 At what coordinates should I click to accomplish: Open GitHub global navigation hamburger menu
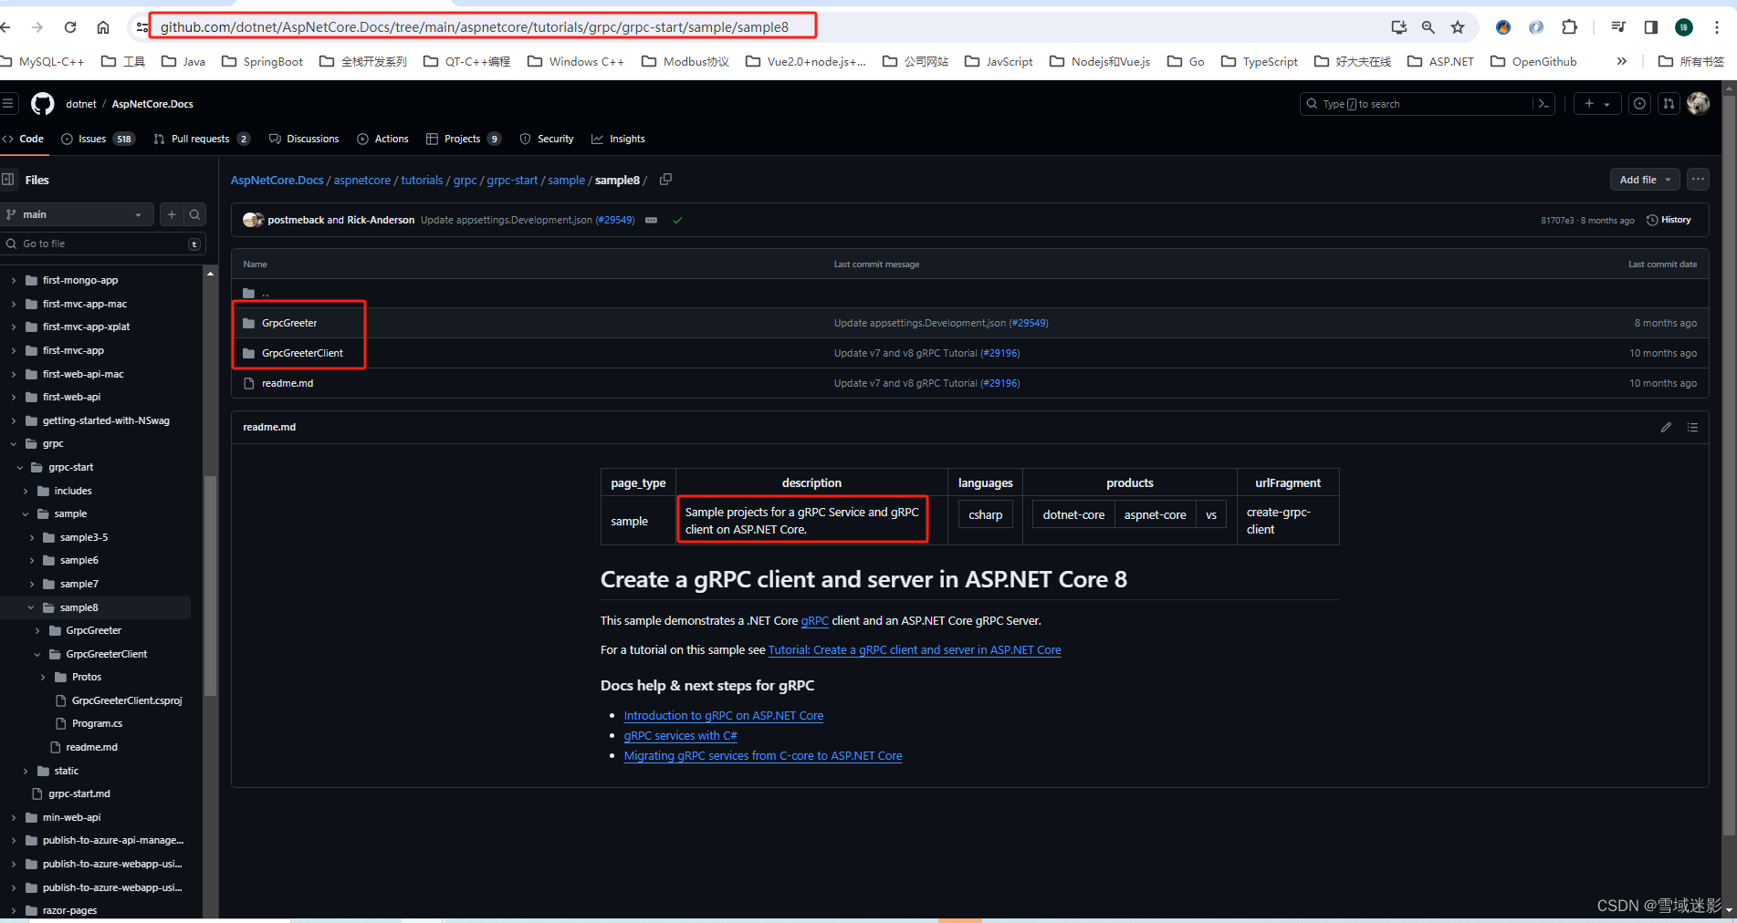point(8,104)
